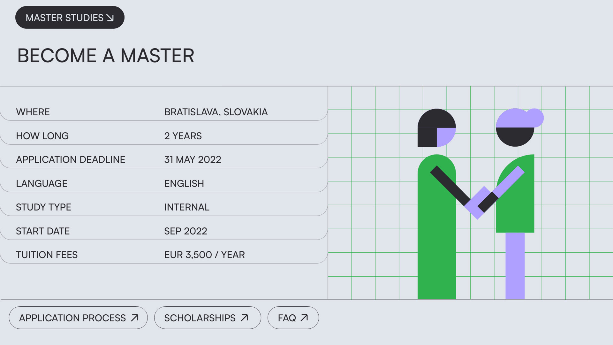Click the Bratislava, Slovakia value
613x345 pixels.
click(x=216, y=112)
